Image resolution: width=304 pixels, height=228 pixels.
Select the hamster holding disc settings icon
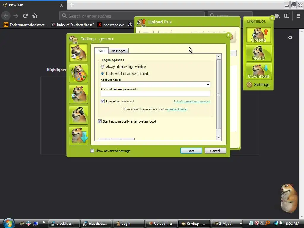click(78, 94)
